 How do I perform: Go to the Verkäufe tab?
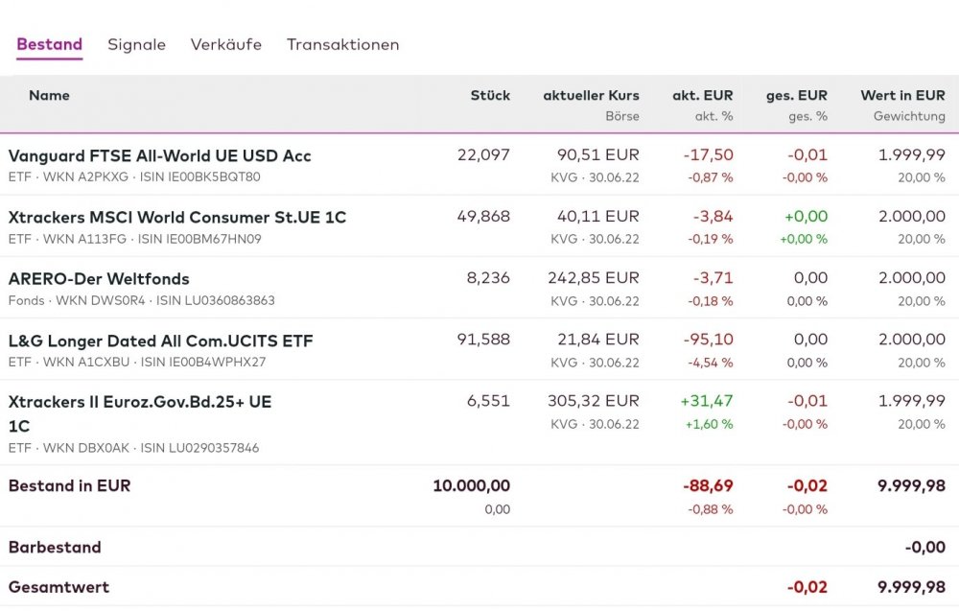(225, 44)
